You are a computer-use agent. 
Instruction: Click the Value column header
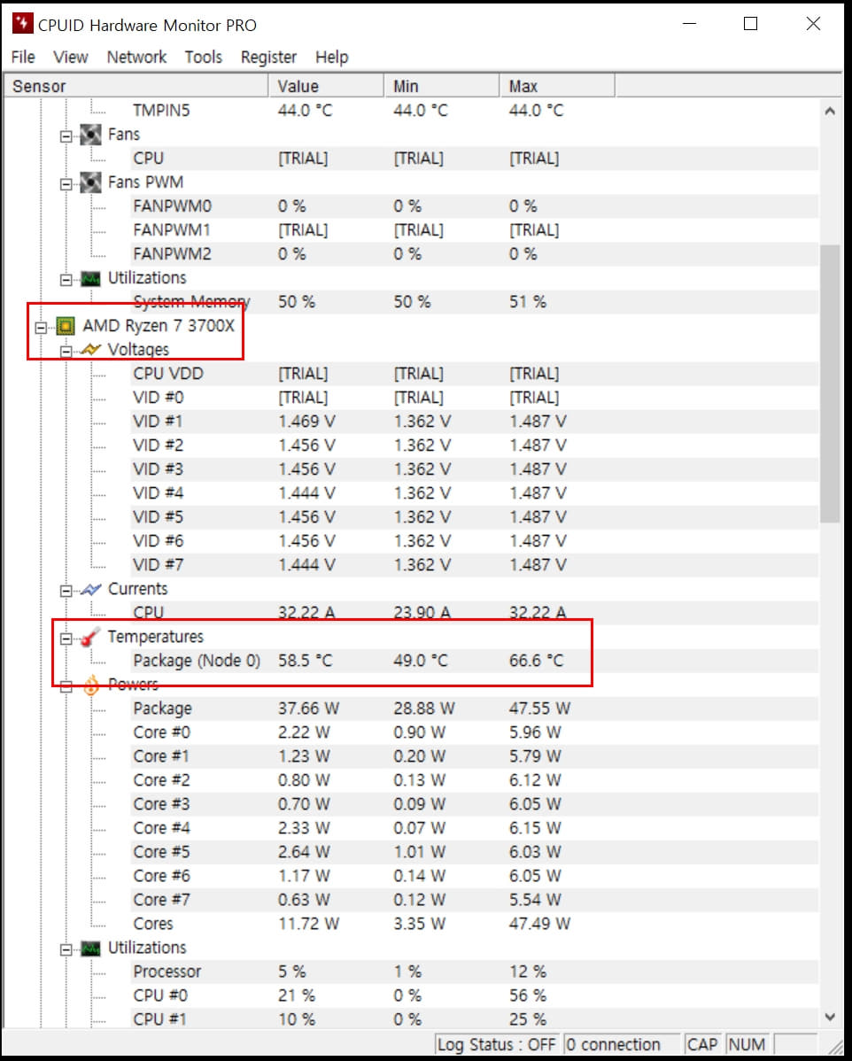326,86
